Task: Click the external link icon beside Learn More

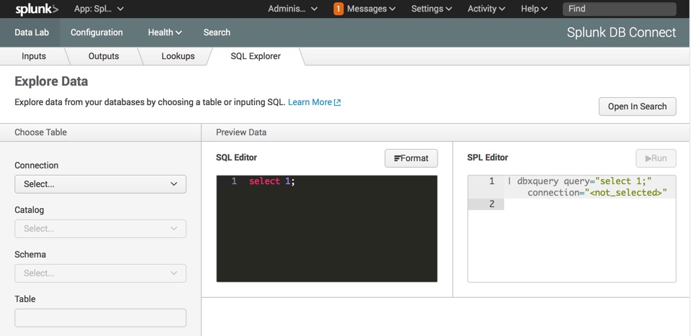Action: 338,102
